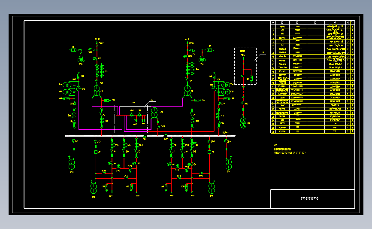Screen dimensions: 372x229
Task: Select the top-right surge arrester symbol
Action: coord(209,50)
